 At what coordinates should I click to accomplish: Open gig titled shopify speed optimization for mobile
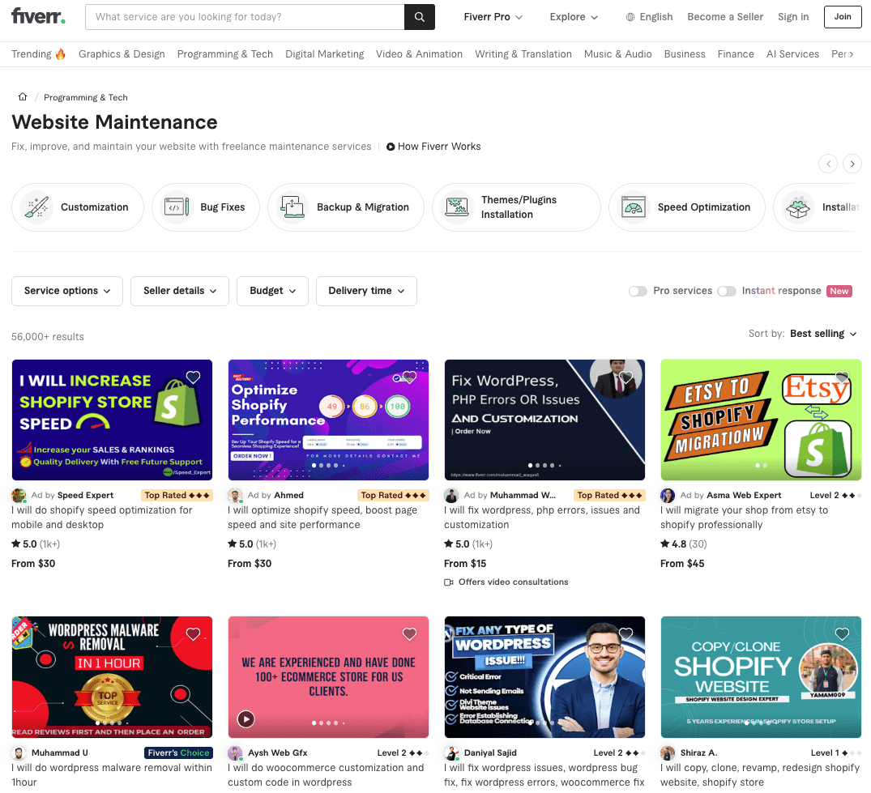tap(101, 517)
